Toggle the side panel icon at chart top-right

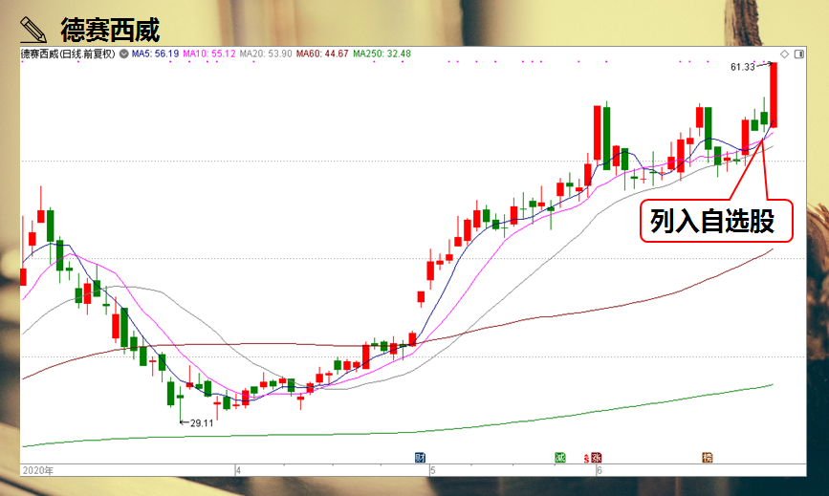click(x=798, y=54)
